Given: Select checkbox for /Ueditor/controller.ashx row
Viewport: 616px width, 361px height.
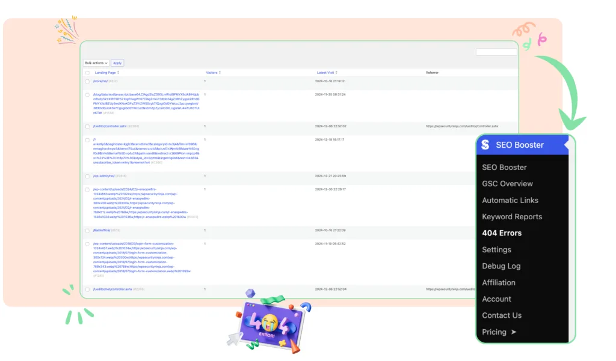Looking at the screenshot, I should pos(88,126).
